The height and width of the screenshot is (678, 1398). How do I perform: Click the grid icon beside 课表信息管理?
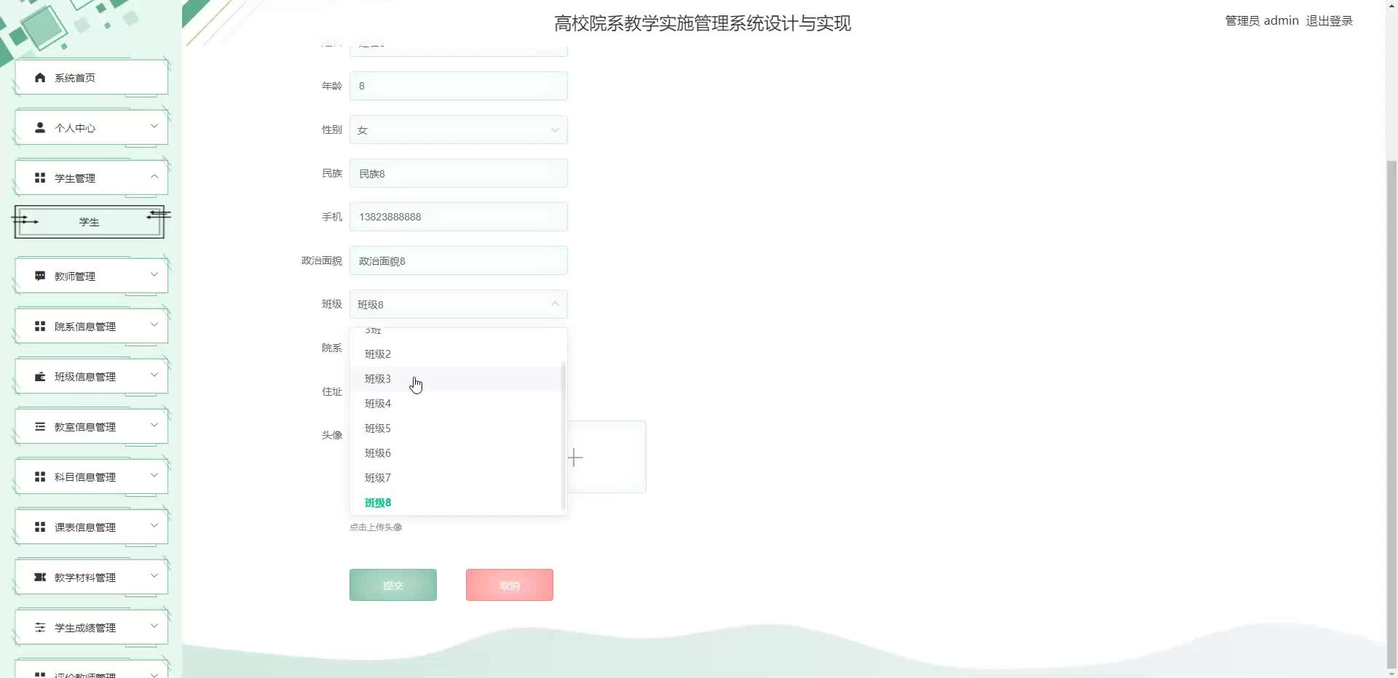point(40,527)
